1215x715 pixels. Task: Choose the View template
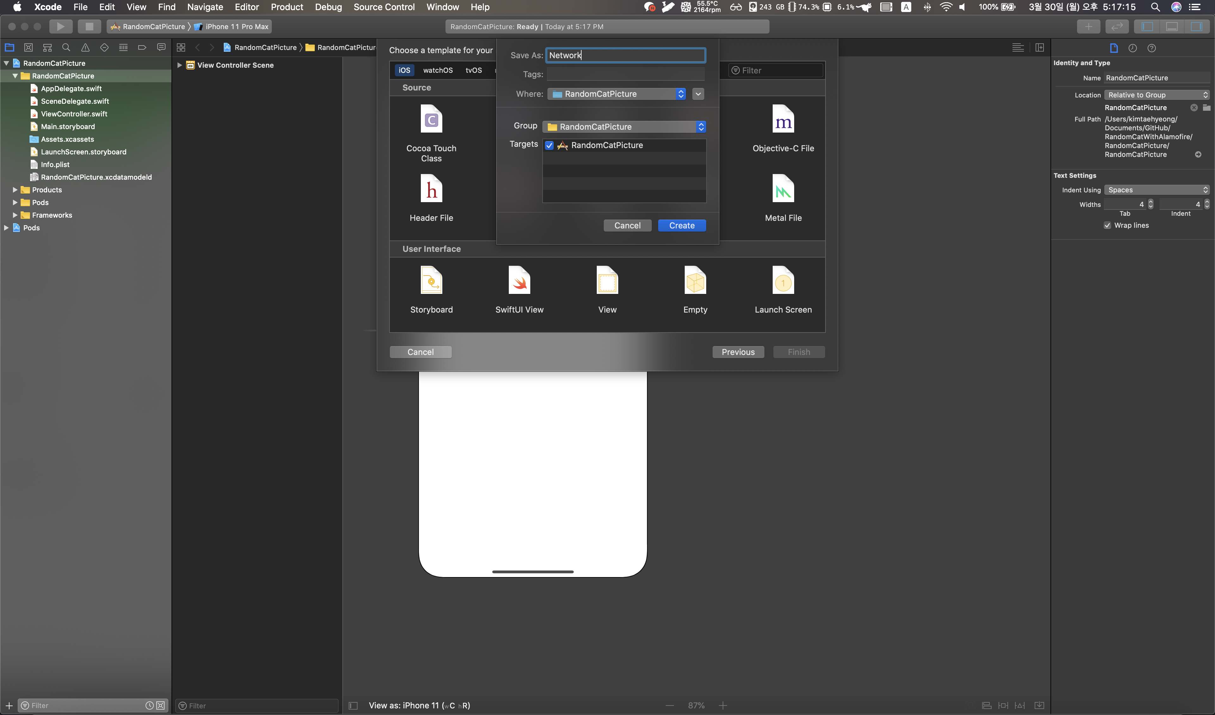tap(607, 290)
